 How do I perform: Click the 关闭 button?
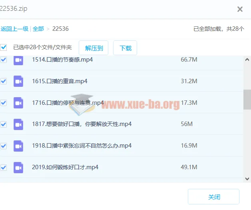[x=213, y=197]
